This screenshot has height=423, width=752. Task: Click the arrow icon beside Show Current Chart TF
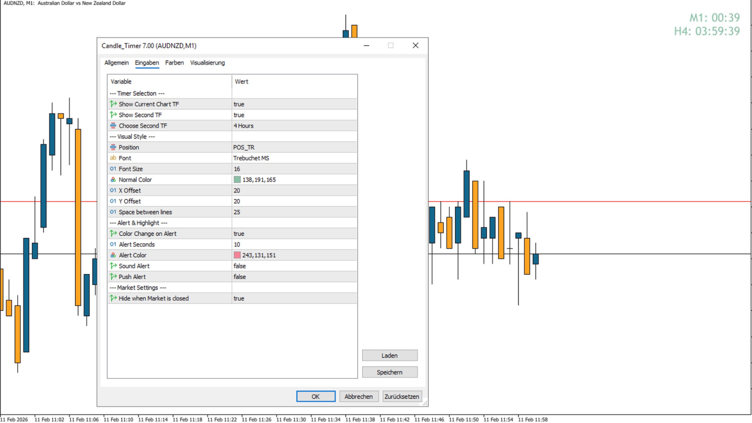click(x=113, y=104)
